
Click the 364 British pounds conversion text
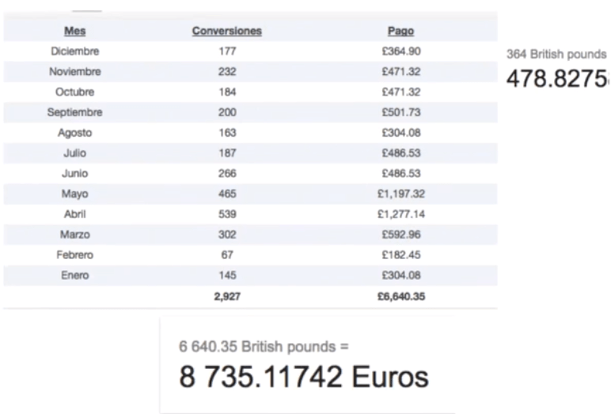pos(556,54)
